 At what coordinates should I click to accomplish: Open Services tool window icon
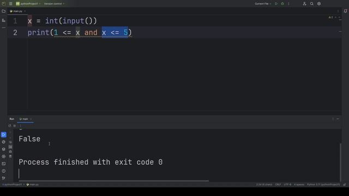(4, 156)
